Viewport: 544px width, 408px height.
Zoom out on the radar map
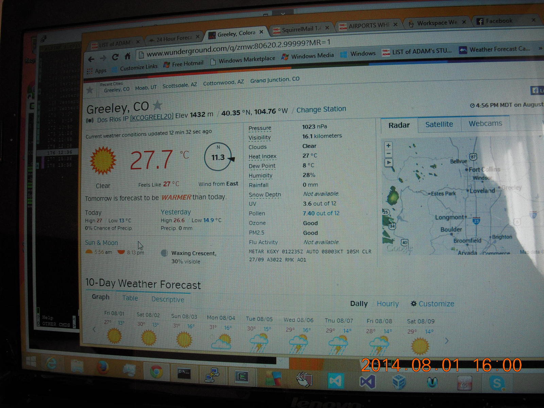tap(388, 154)
